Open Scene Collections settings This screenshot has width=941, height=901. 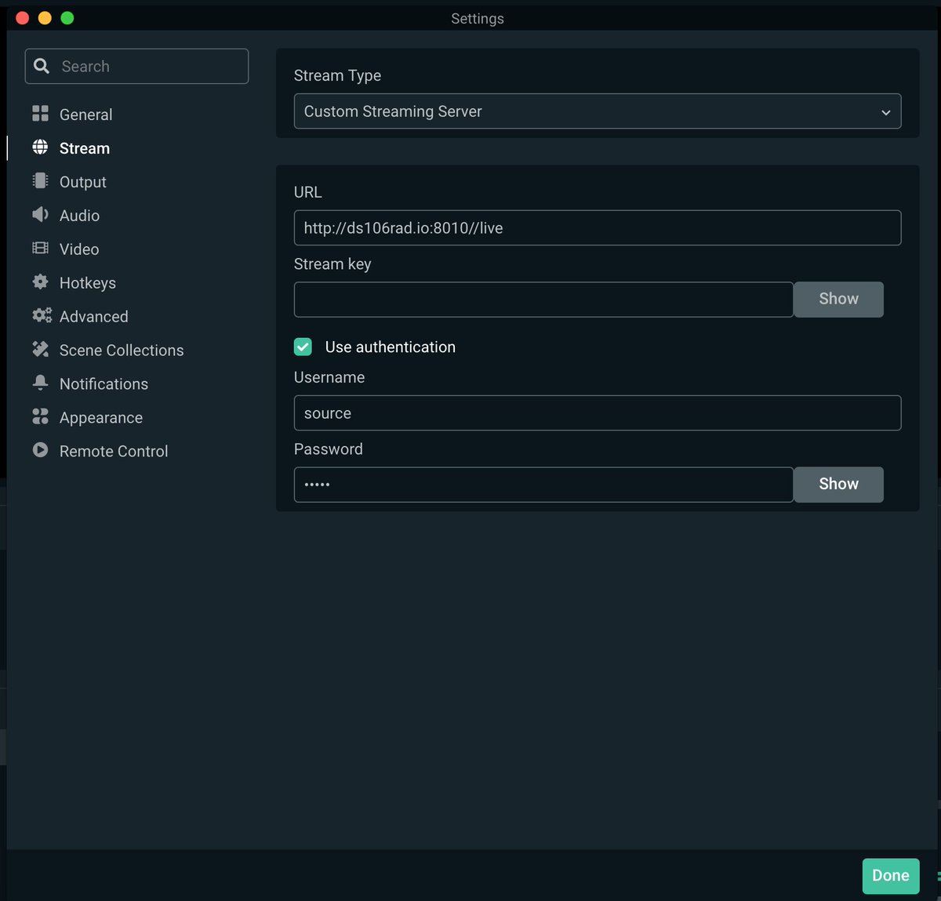[122, 351]
